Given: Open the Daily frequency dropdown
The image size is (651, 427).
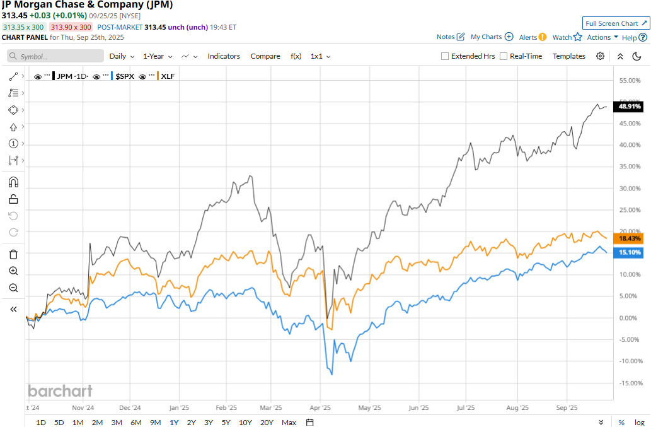Looking at the screenshot, I should click(x=122, y=56).
